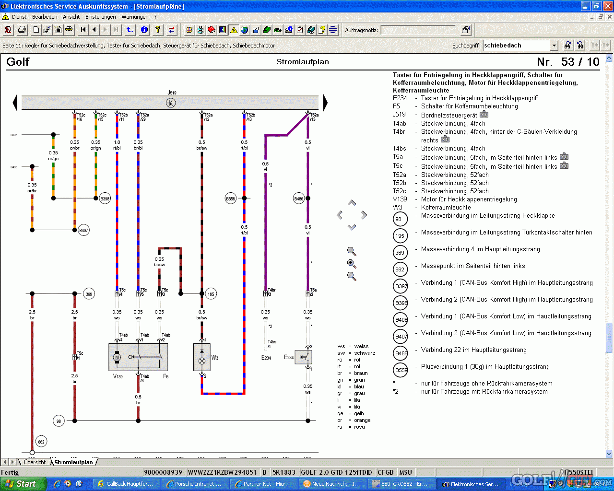This screenshot has height=491, width=614.
Task: Click the V139 motor component symbol
Action: (117, 357)
